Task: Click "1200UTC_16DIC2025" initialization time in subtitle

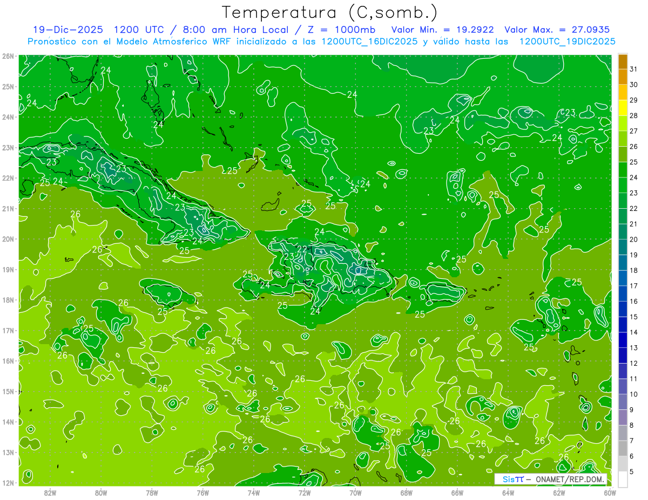Action: coord(369,41)
